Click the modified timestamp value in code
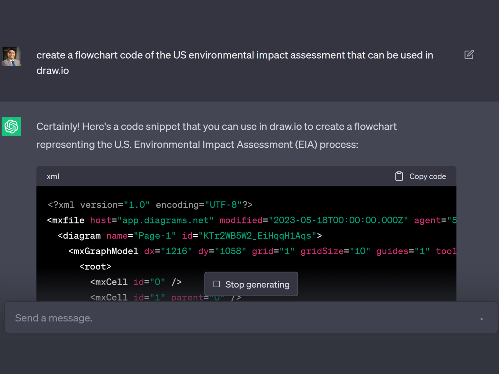Viewport: 499px width, 374px height. (338, 221)
